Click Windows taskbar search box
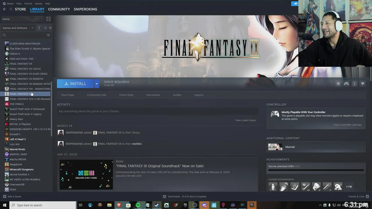This screenshot has height=209, width=372. tap(43, 205)
